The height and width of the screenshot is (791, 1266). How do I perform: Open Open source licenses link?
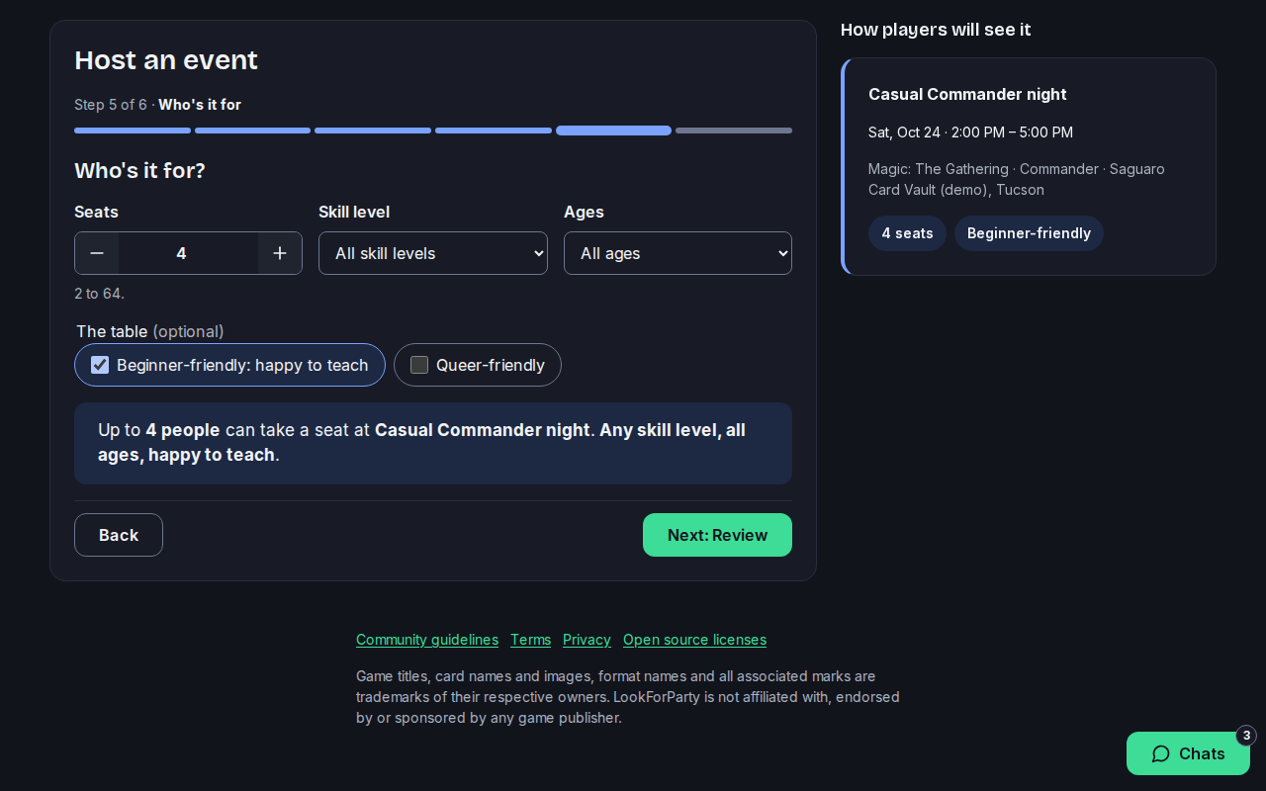tap(694, 640)
